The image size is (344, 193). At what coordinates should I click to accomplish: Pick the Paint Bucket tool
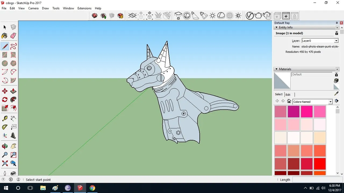pos(5,36)
